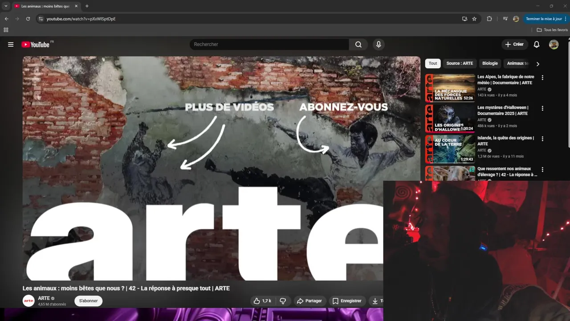Click the video title Les animaux : moins bêtes
The width and height of the screenshot is (570, 321).
tap(126, 288)
